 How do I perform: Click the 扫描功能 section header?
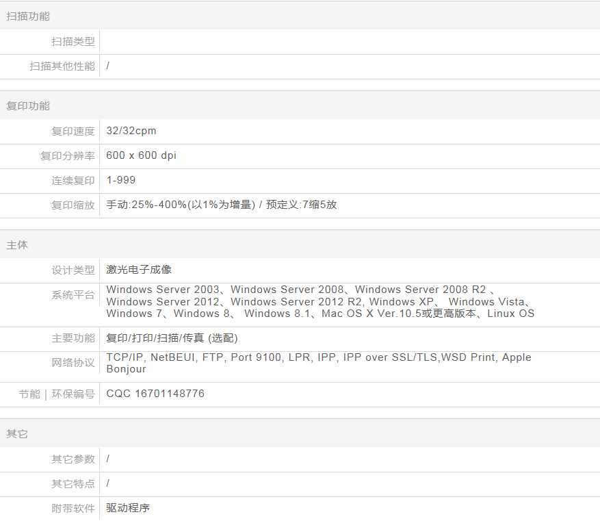point(28,16)
